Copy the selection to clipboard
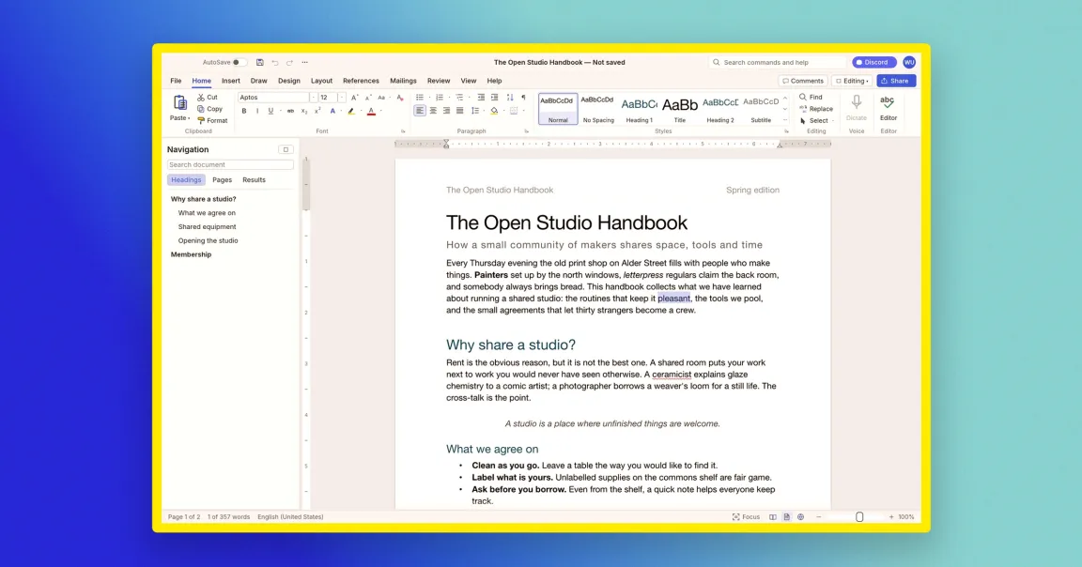 pyautogui.click(x=209, y=109)
